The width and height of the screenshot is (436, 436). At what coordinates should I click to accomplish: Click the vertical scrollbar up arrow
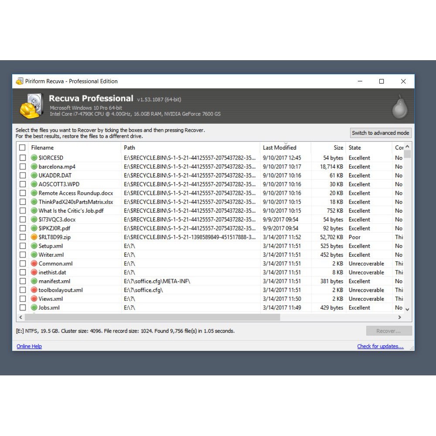point(407,147)
